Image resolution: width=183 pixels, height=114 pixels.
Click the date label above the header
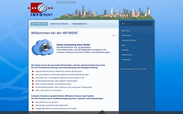66,2
